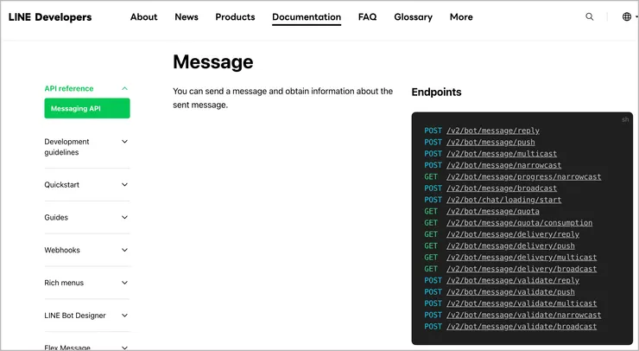Go to LINE Developers home logo
Viewport: 639px width, 351px height.
[x=50, y=17]
